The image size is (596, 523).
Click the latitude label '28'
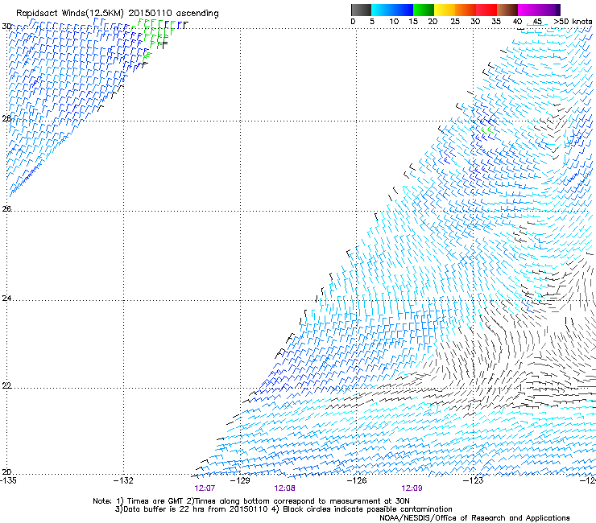[x=6, y=118]
